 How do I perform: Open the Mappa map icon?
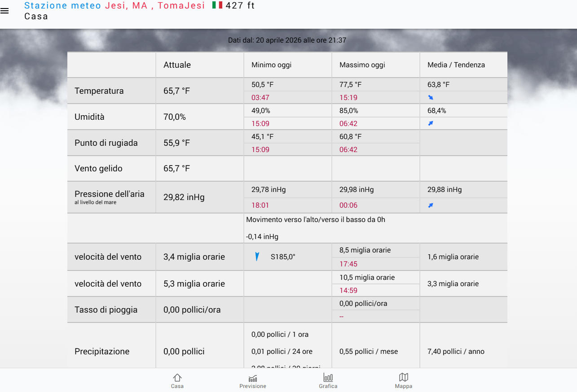(x=404, y=378)
